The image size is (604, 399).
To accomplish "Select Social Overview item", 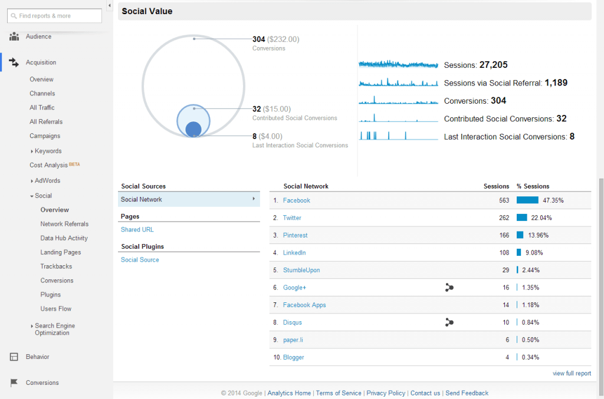I will [x=55, y=210].
